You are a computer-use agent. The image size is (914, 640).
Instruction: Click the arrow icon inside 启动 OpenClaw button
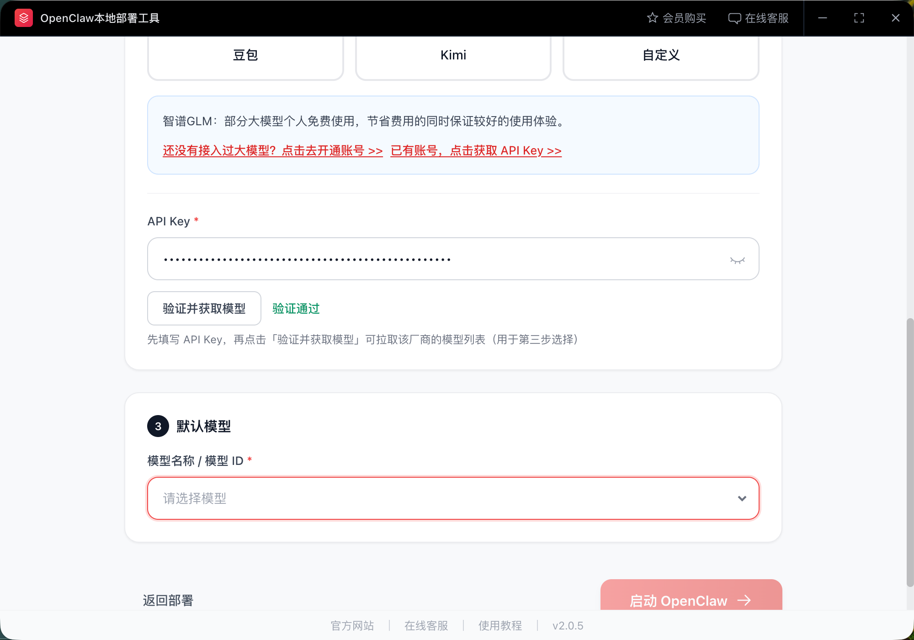[745, 600]
